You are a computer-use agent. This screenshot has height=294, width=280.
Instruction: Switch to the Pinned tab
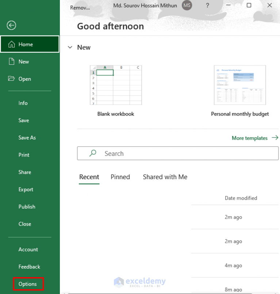[x=120, y=177]
